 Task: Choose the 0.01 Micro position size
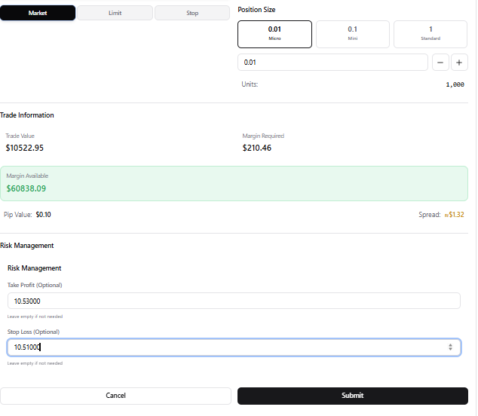point(274,34)
